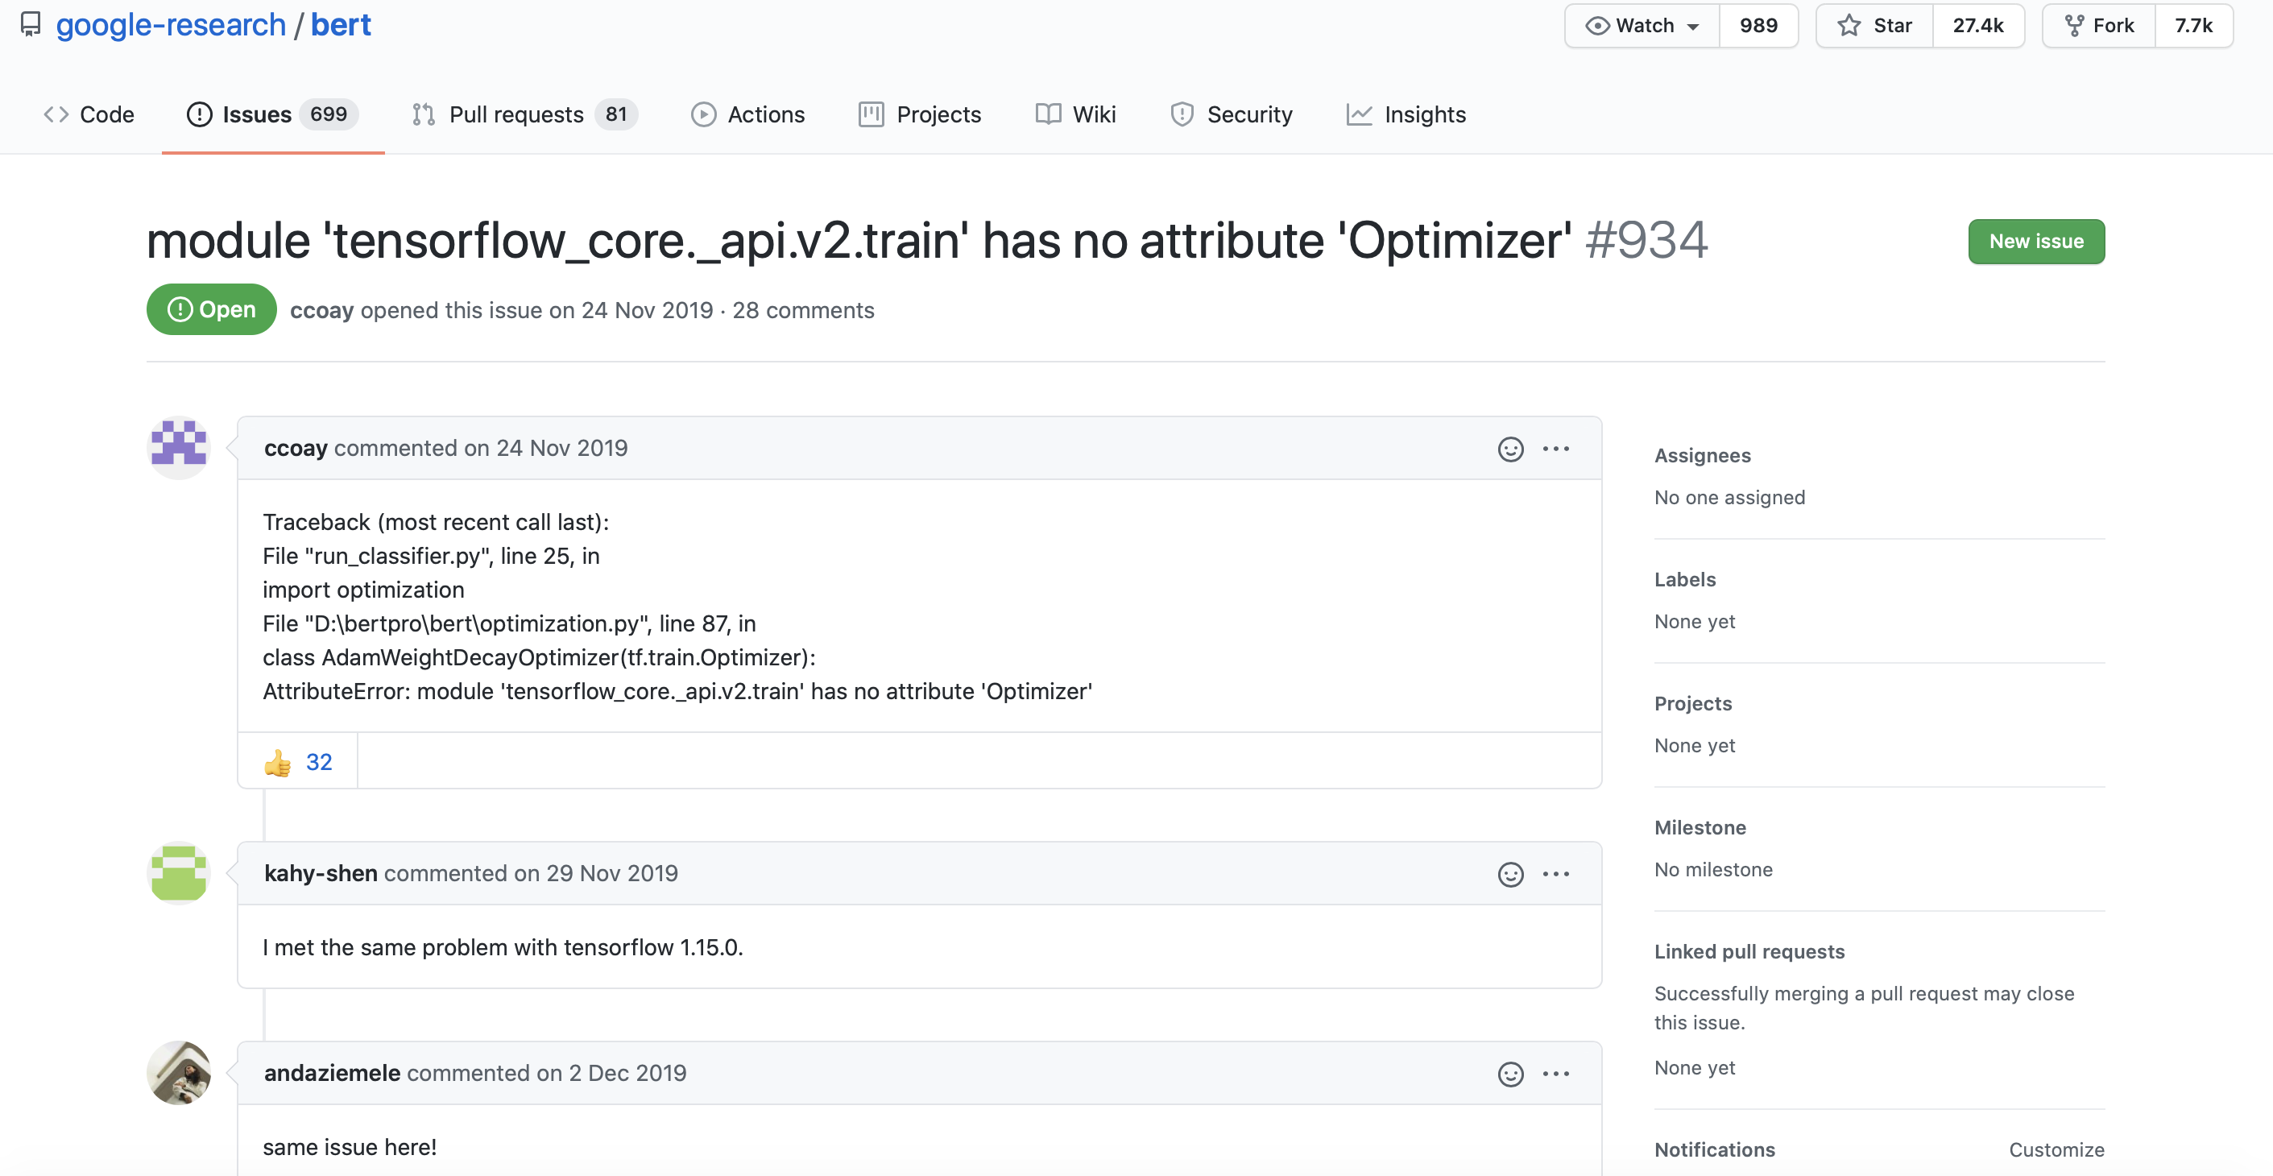The width and height of the screenshot is (2273, 1176).
Task: Click ccoay's profile avatar
Action: [x=178, y=447]
